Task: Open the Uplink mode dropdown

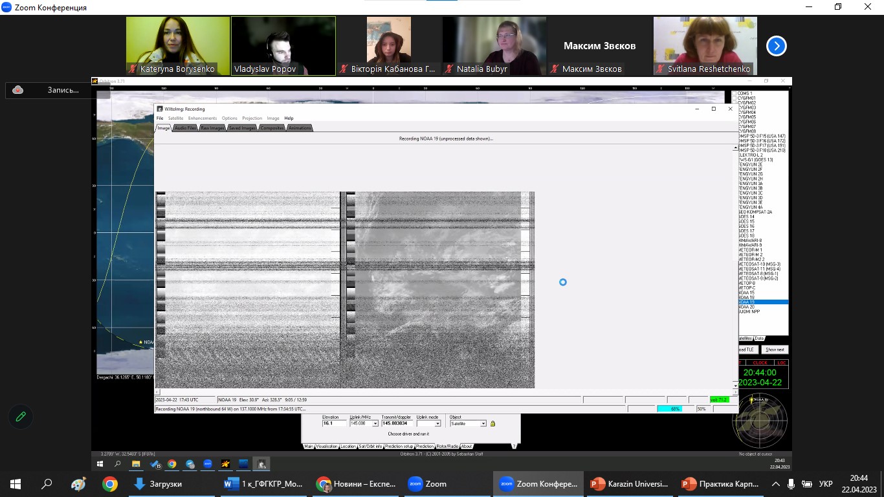Action: point(437,424)
